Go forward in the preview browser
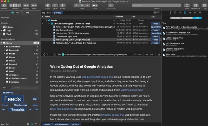Screen dimensions: 208x126 click(47, 55)
